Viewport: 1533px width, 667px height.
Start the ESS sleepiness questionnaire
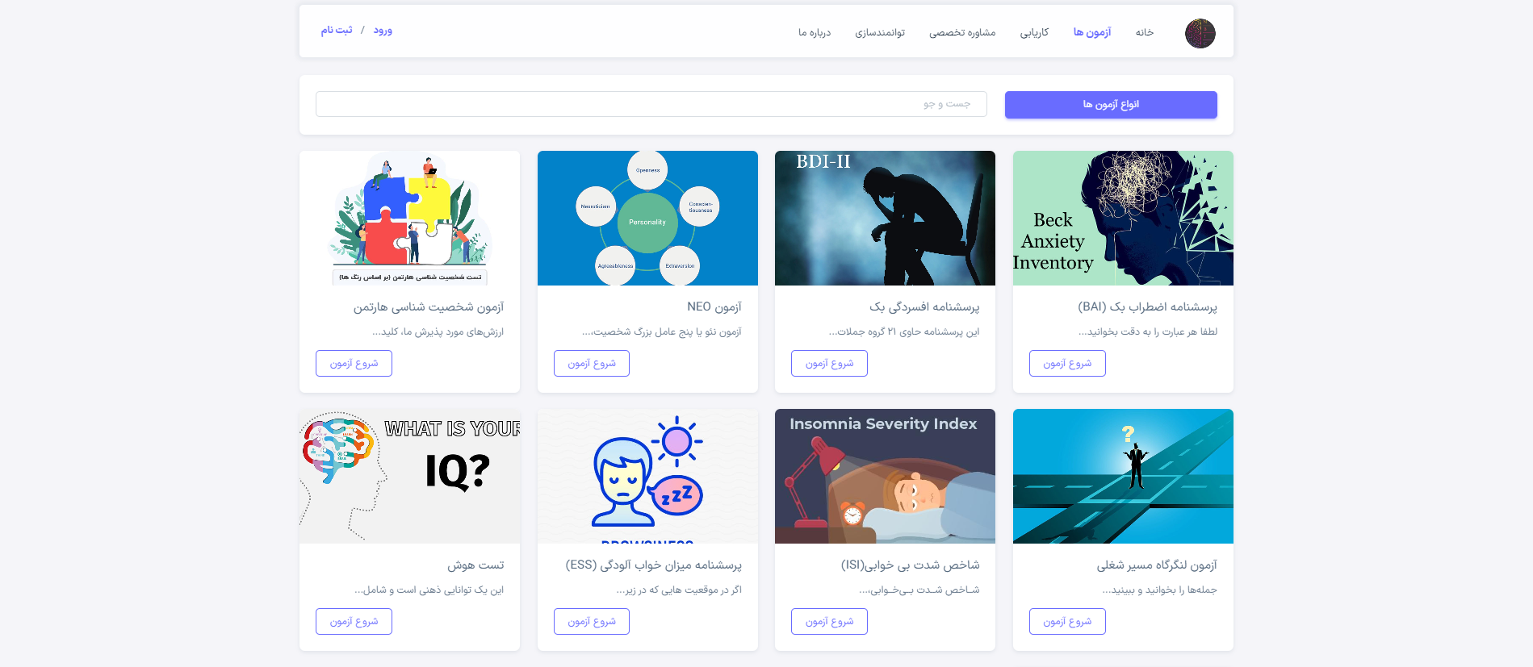click(592, 622)
